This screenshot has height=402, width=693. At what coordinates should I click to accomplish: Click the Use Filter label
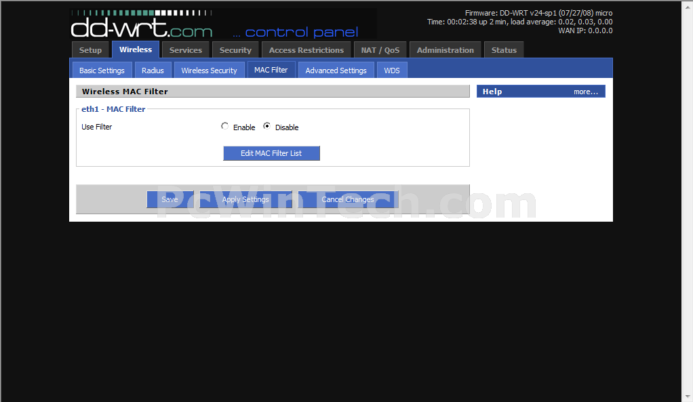pos(97,127)
